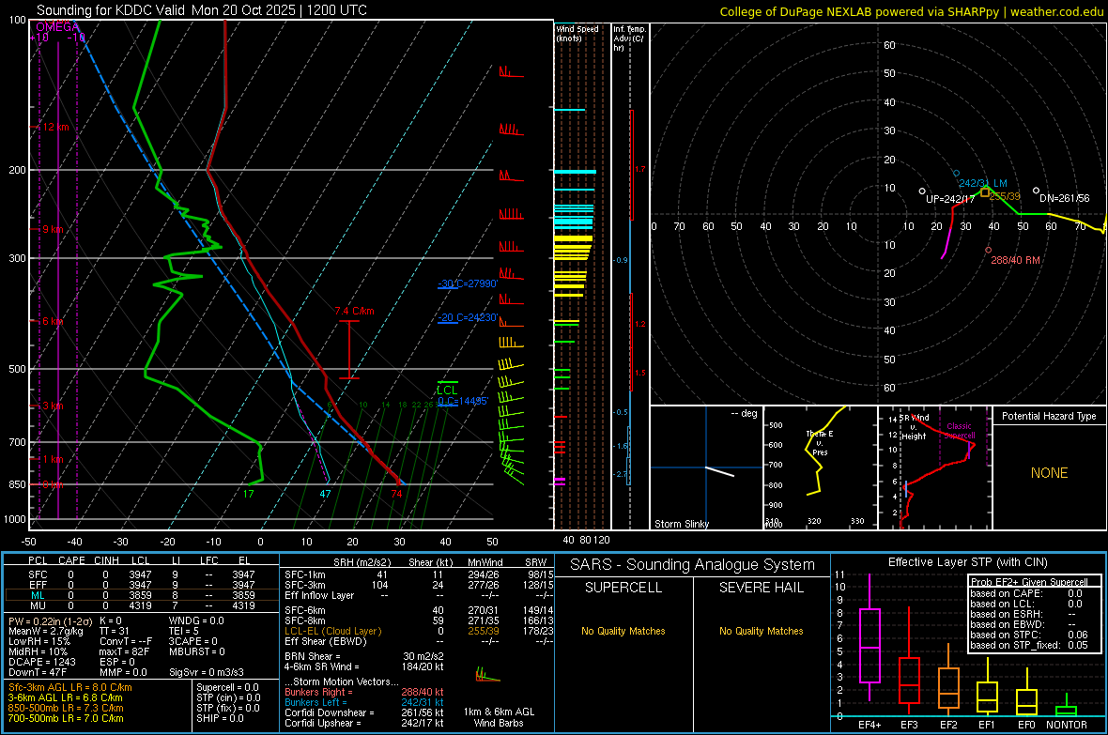Click the DownT = 47F value

click(x=38, y=672)
